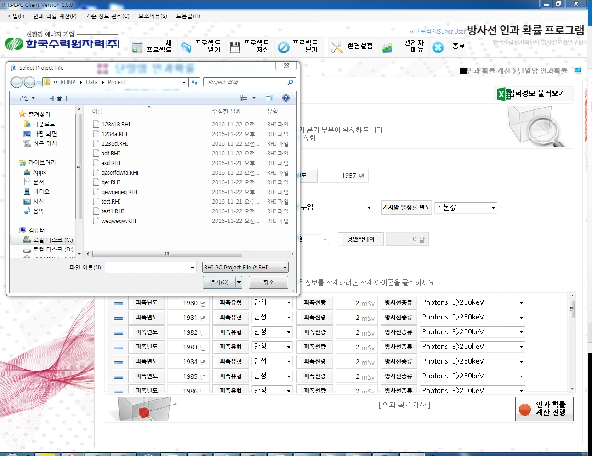592x456 pixels.
Task: Open the 열기 button split arrow
Action: click(239, 282)
